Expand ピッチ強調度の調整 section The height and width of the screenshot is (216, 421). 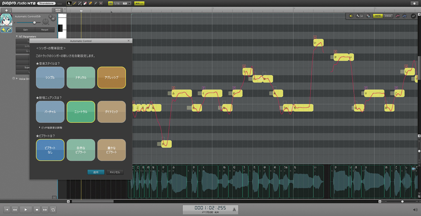(x=40, y=128)
